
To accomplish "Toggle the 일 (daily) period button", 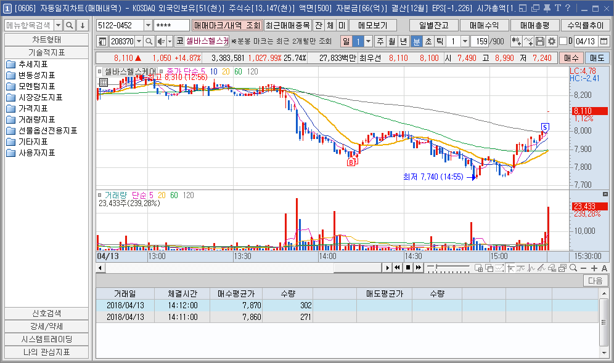I will click(x=346, y=41).
